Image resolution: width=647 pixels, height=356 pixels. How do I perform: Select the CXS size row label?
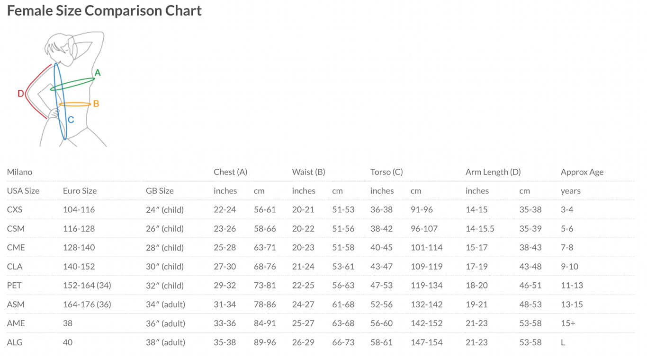tap(16, 209)
